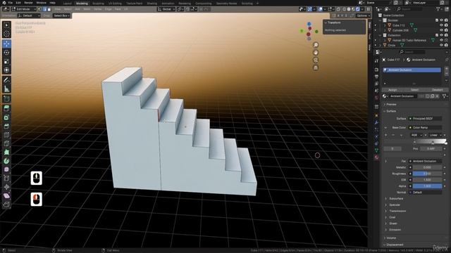The image size is (451, 253).
Task: Open the File menu
Action: pyautogui.click(x=10, y=3)
